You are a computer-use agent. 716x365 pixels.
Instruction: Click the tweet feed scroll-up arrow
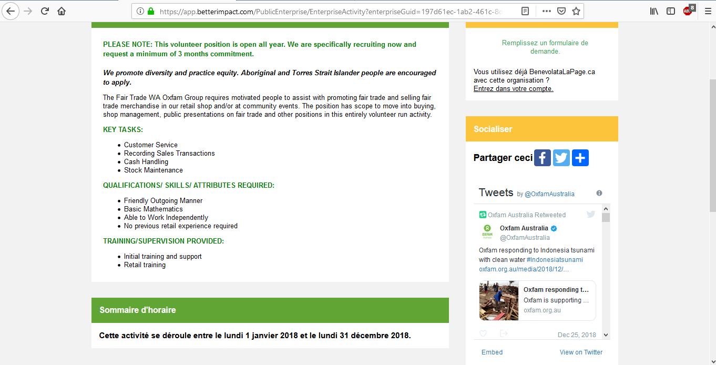(x=606, y=209)
